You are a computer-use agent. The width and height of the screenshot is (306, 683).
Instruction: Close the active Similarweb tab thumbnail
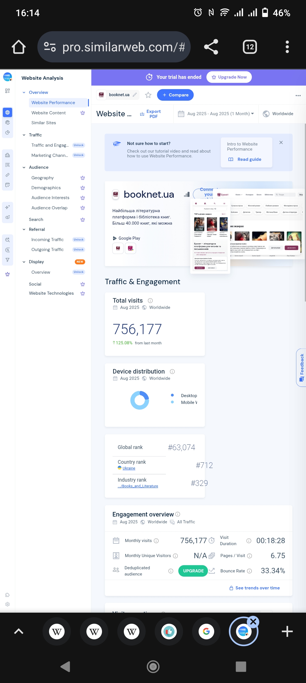point(253,622)
